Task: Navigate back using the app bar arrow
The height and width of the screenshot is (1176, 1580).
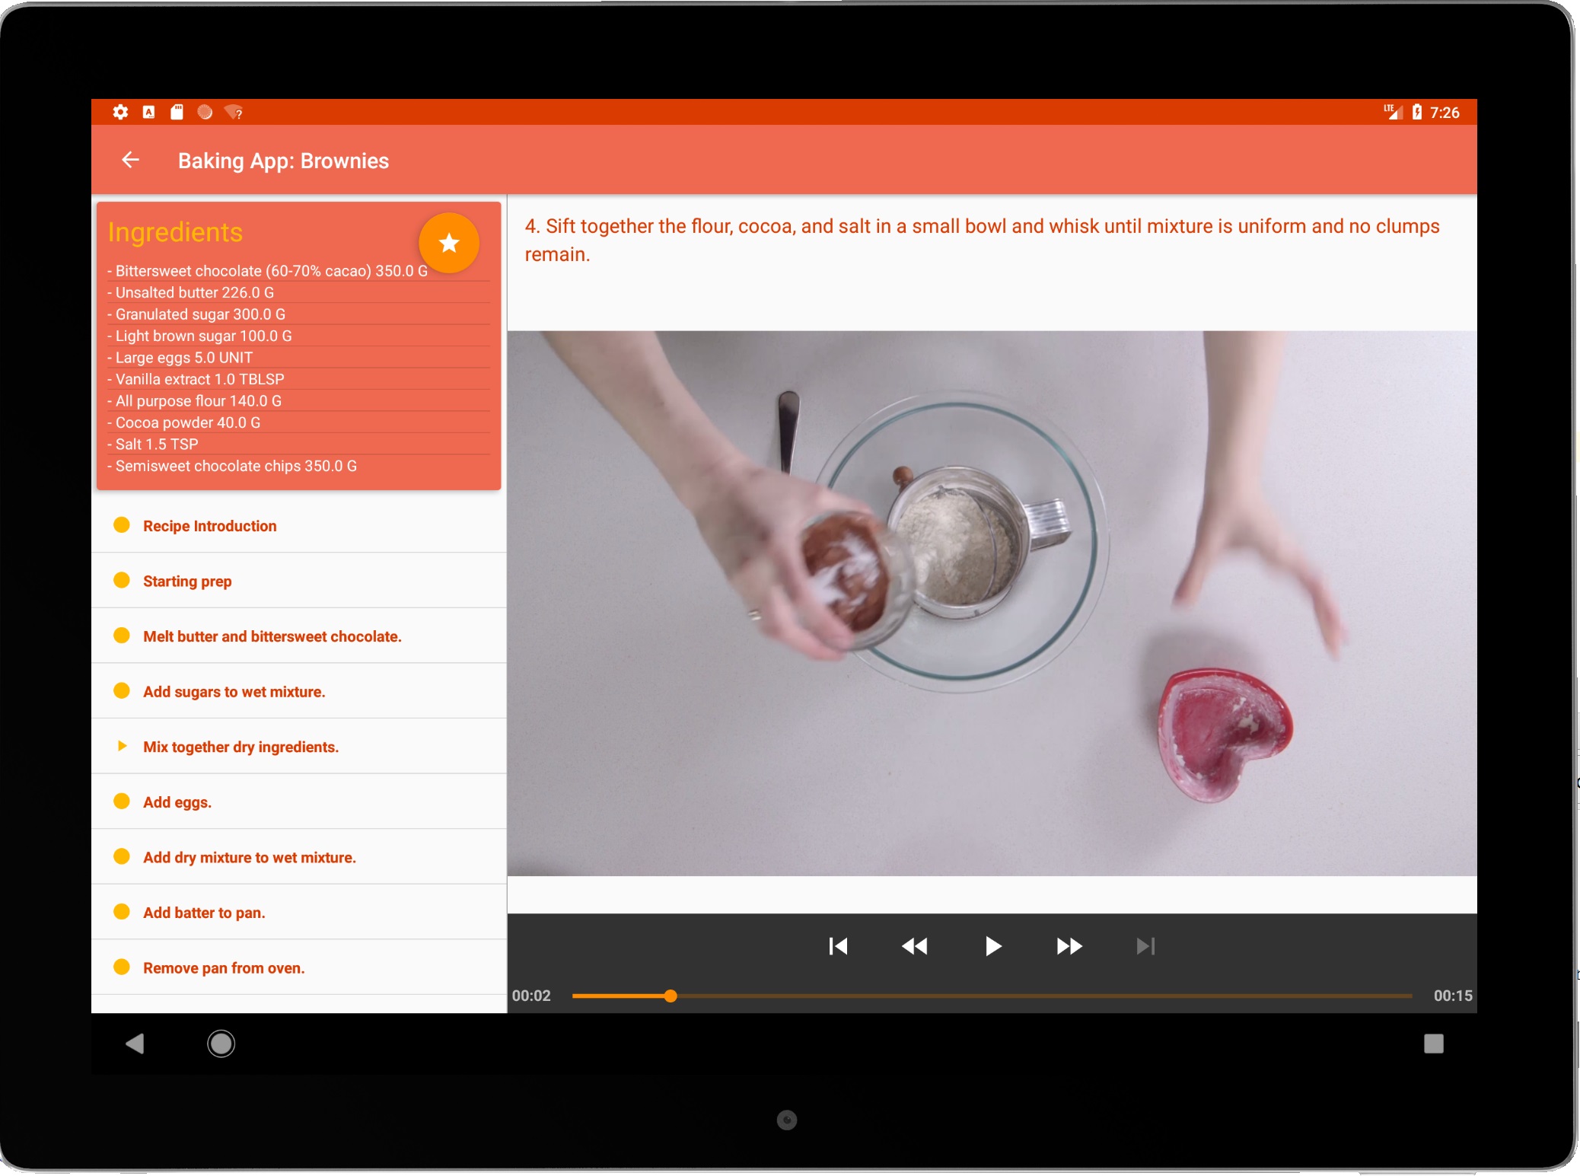Action: (x=130, y=160)
